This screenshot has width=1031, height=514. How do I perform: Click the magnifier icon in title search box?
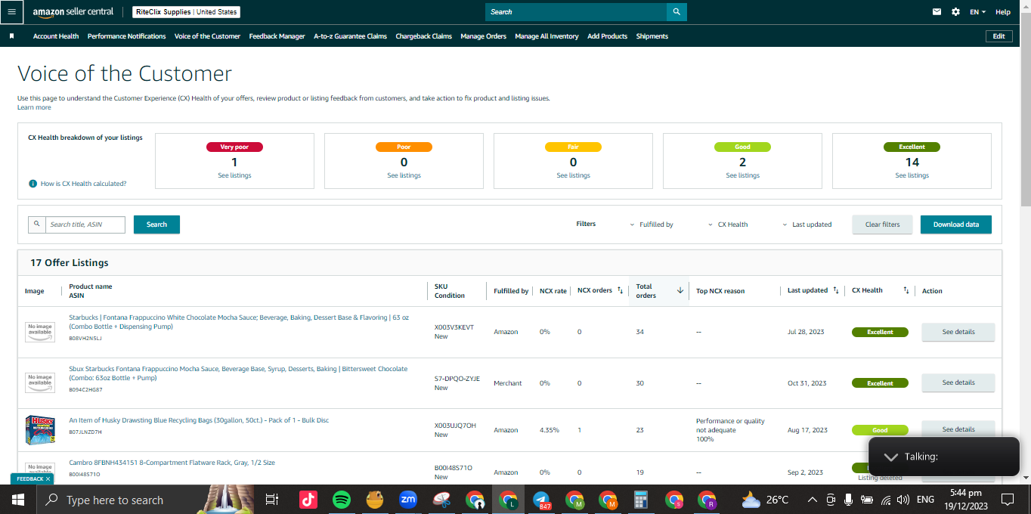[x=37, y=224]
